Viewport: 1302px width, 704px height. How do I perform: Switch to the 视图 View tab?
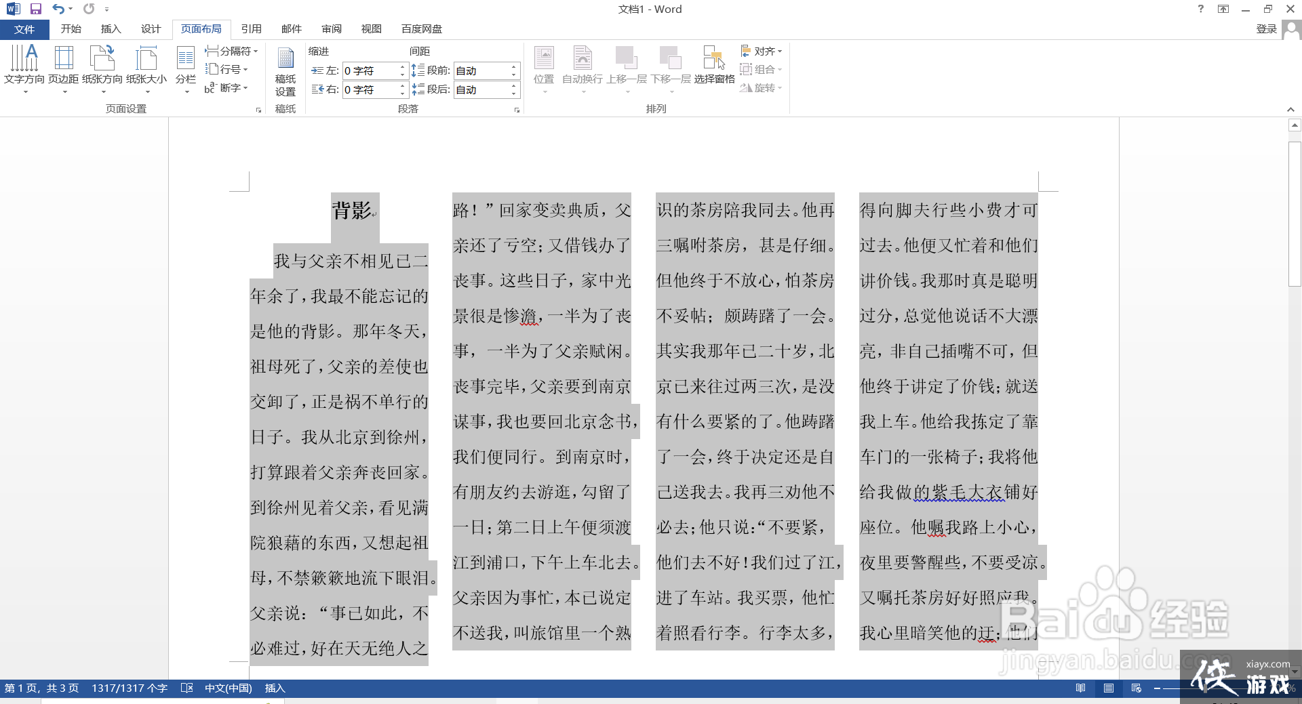point(371,29)
